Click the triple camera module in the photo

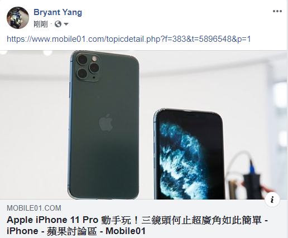pyautogui.click(x=88, y=67)
